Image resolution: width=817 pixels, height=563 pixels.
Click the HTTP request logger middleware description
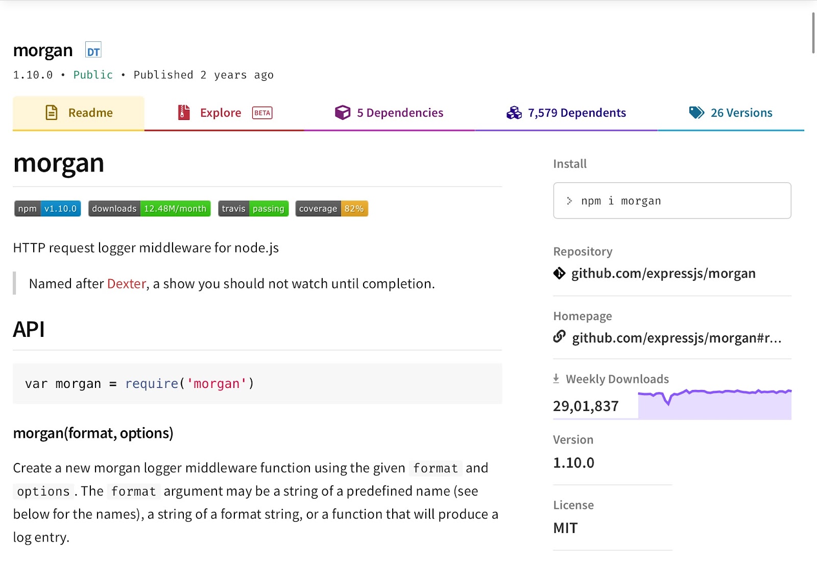click(146, 248)
